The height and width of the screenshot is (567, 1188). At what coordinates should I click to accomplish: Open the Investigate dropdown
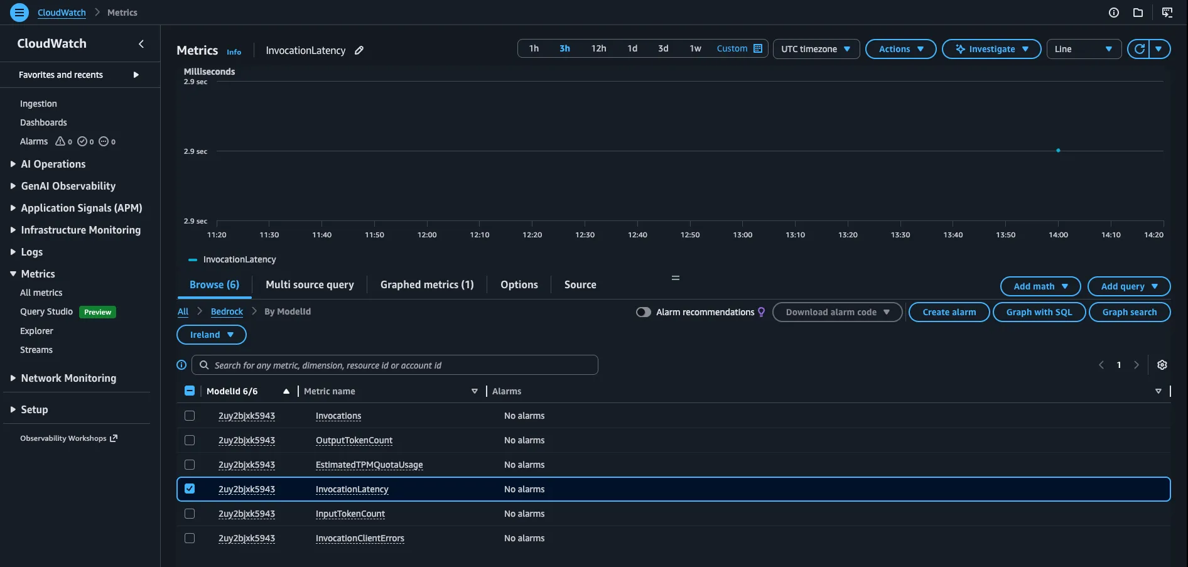pos(991,49)
